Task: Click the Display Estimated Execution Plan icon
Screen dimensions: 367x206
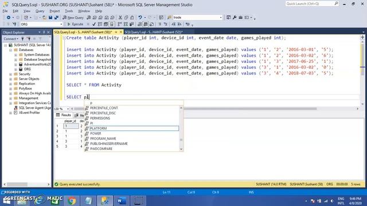Action: (x=100, y=24)
